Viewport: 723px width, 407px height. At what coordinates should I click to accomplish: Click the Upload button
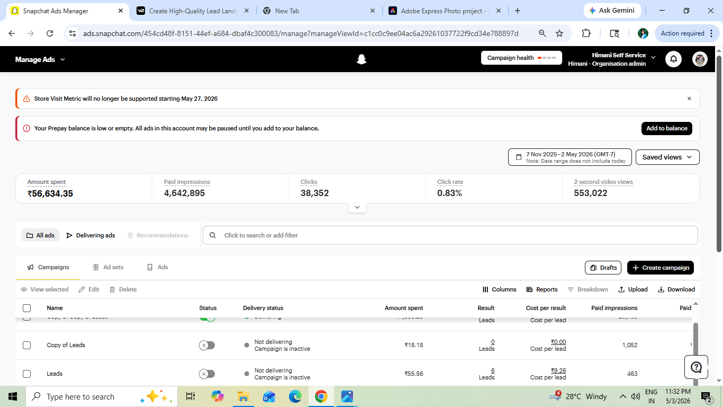(x=632, y=289)
